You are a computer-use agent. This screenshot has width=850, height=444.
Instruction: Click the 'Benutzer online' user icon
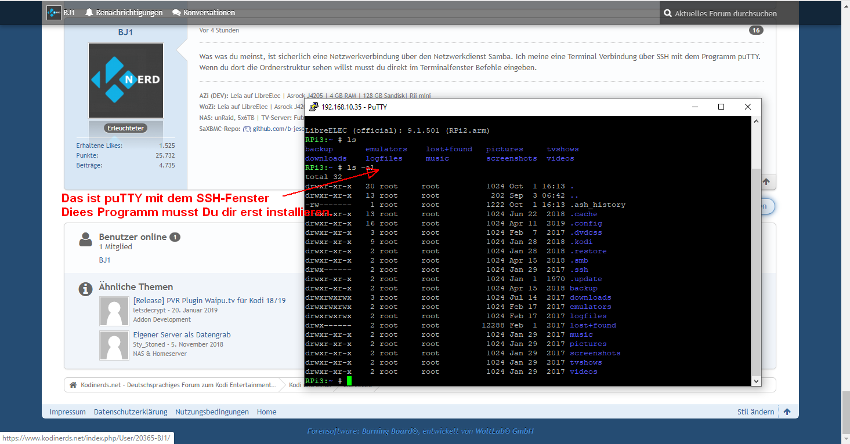(86, 239)
